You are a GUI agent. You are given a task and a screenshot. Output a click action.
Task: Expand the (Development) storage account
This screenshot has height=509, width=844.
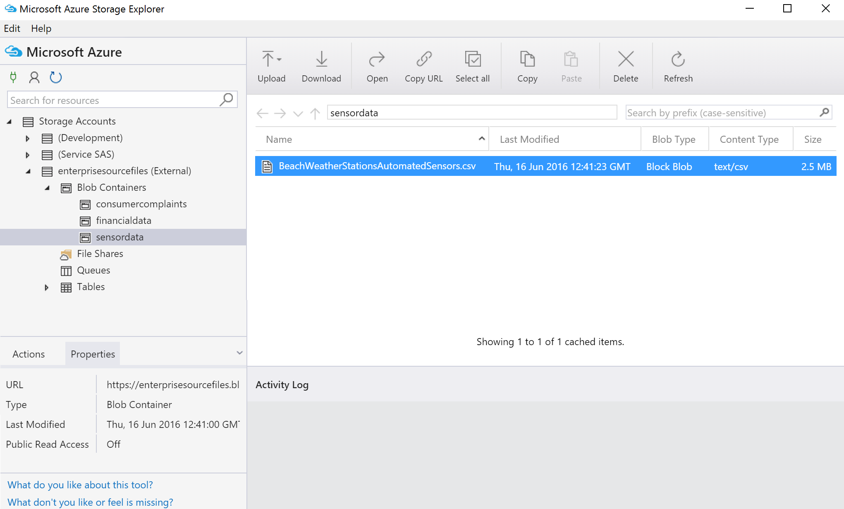[27, 138]
